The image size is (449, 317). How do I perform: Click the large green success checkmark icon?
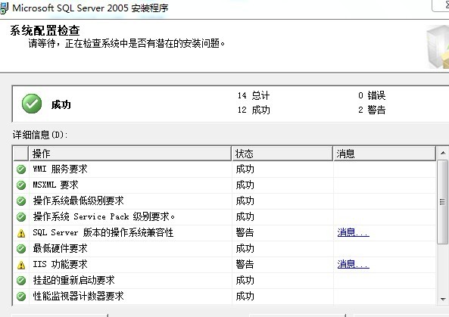click(x=32, y=104)
